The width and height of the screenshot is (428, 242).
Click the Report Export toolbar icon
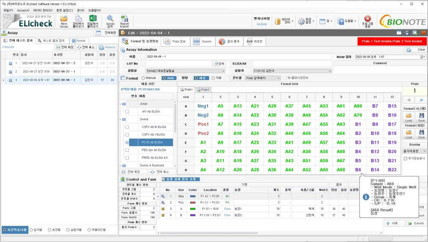[125, 21]
